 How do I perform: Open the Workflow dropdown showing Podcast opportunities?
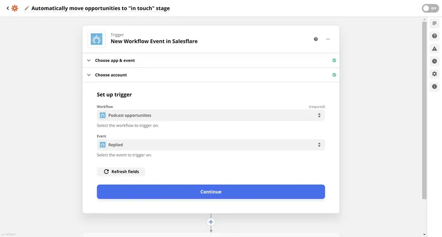211,115
